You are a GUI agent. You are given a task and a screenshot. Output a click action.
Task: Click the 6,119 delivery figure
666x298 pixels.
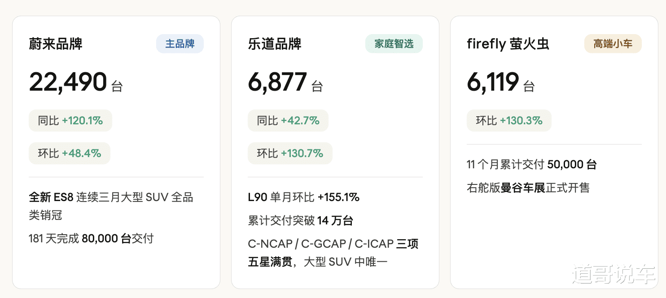[493, 82]
